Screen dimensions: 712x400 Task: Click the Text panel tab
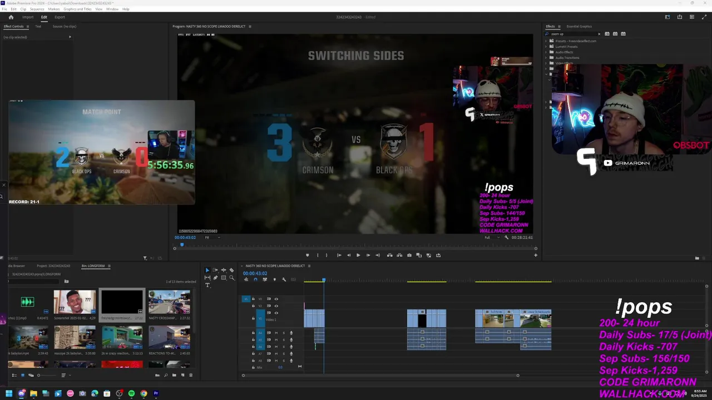(38, 26)
